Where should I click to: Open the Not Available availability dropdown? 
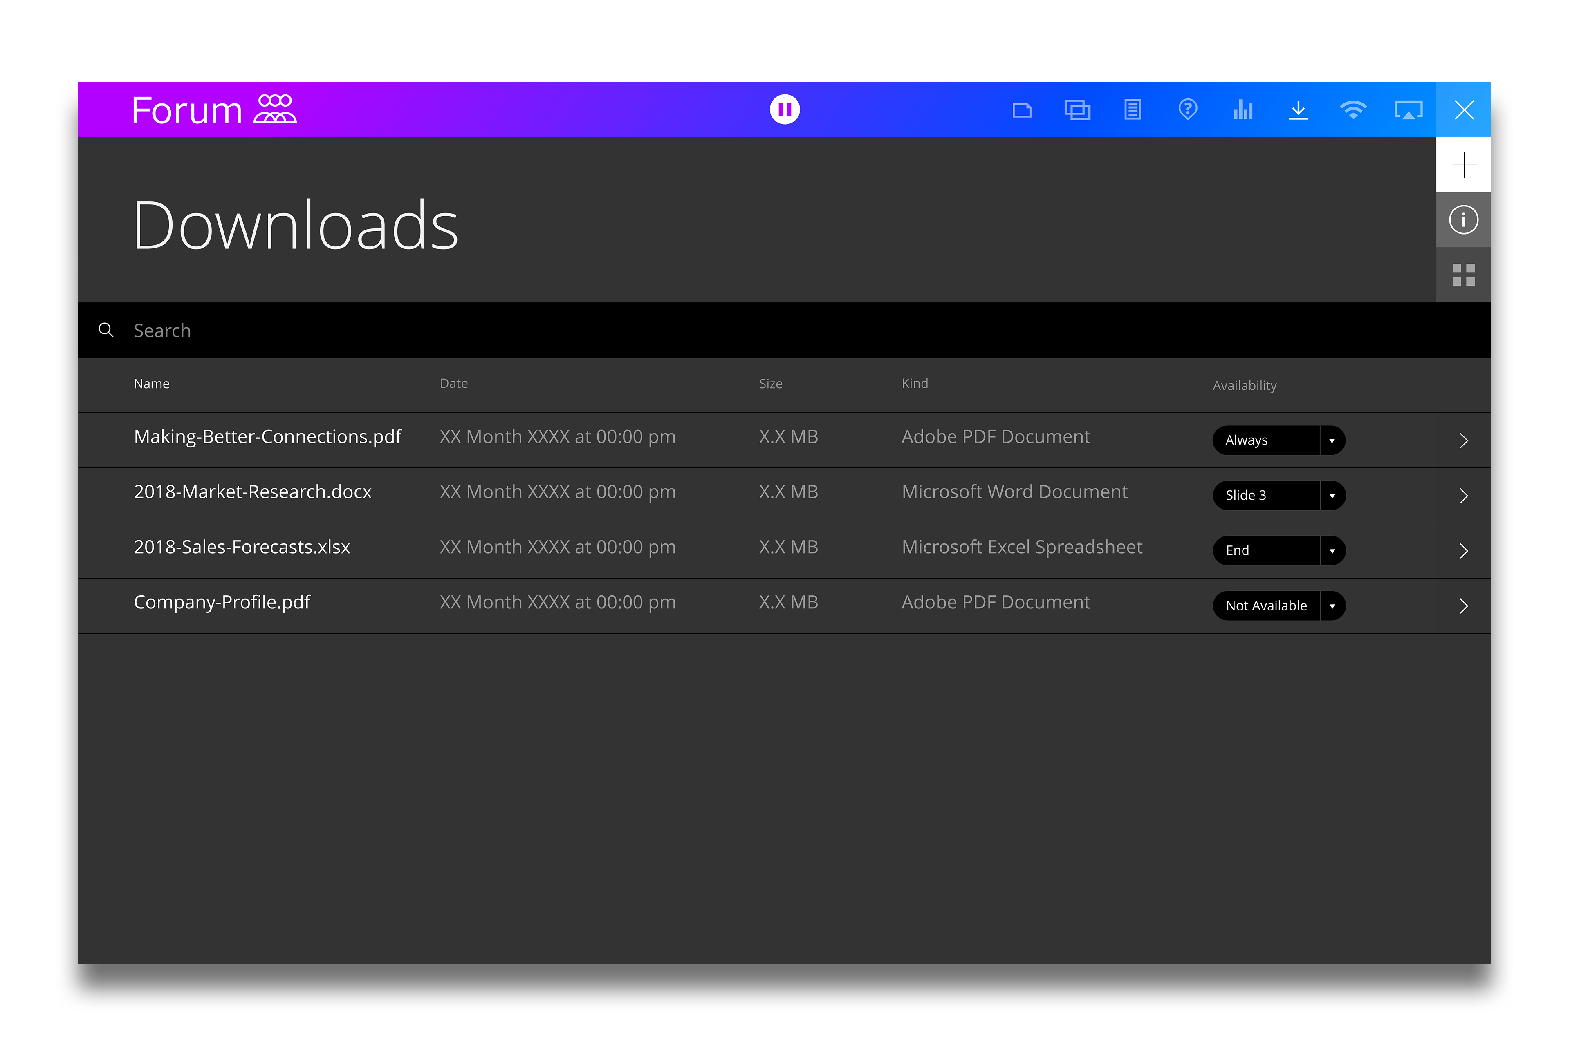[x=1278, y=606]
